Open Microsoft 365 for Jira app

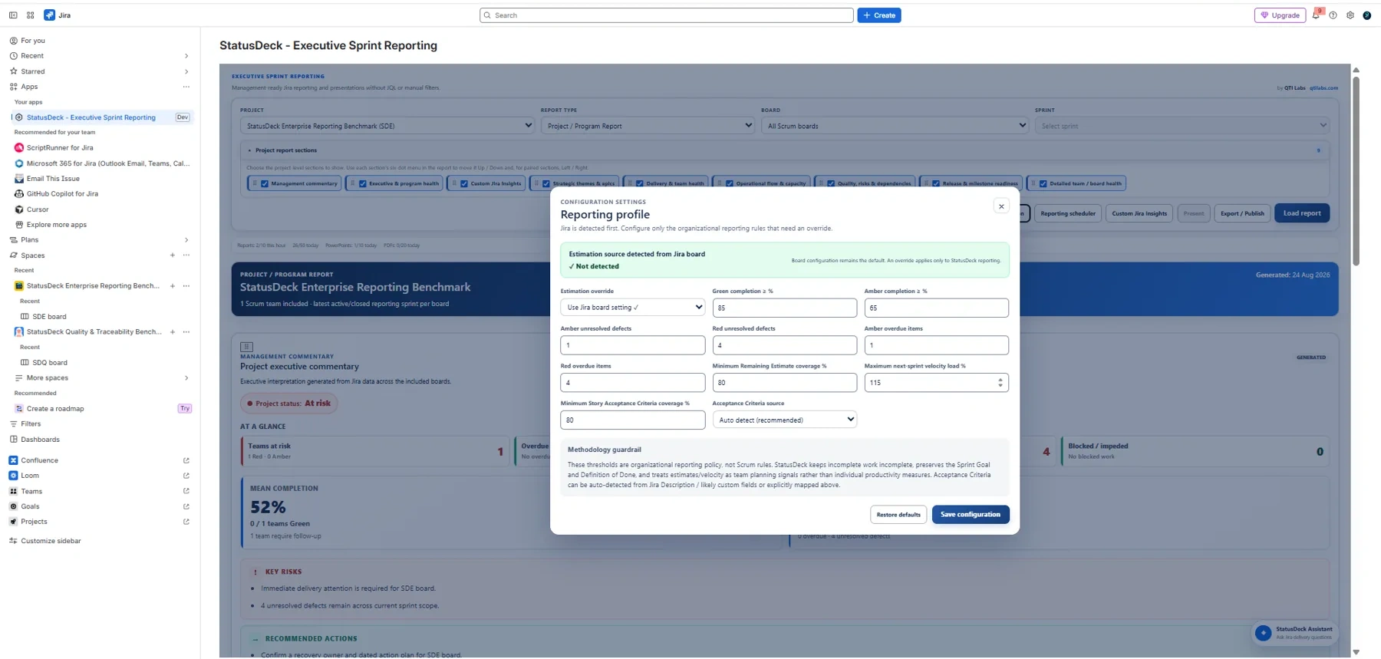pyautogui.click(x=103, y=163)
